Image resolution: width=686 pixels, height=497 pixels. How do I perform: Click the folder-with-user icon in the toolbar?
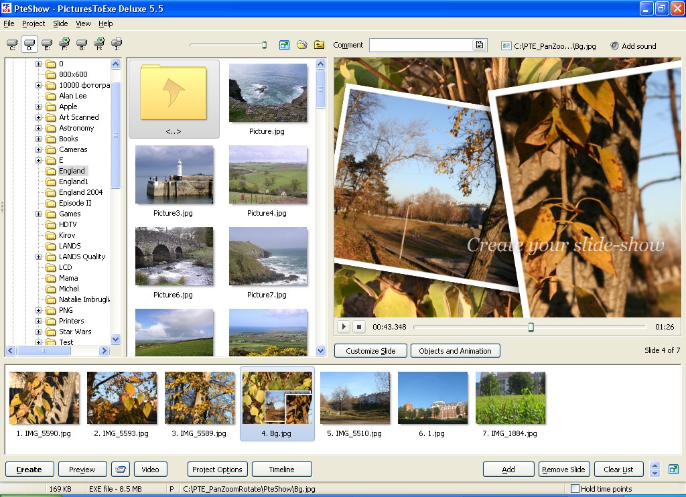(302, 45)
